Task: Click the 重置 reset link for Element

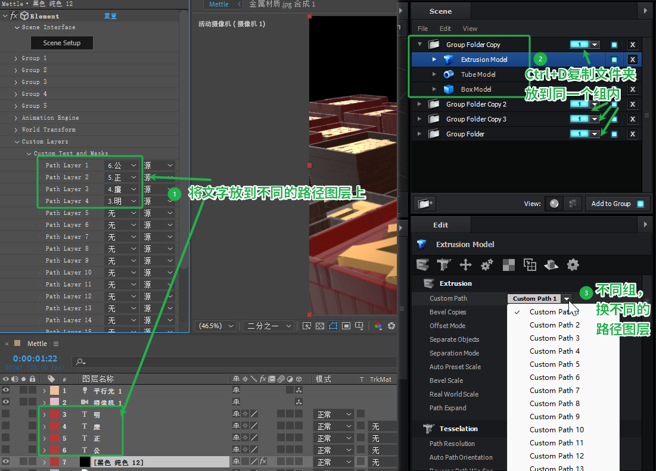Action: coord(110,16)
